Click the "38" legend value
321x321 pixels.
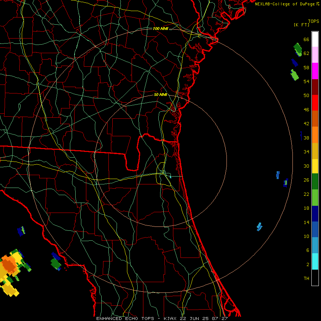[x=306, y=138]
